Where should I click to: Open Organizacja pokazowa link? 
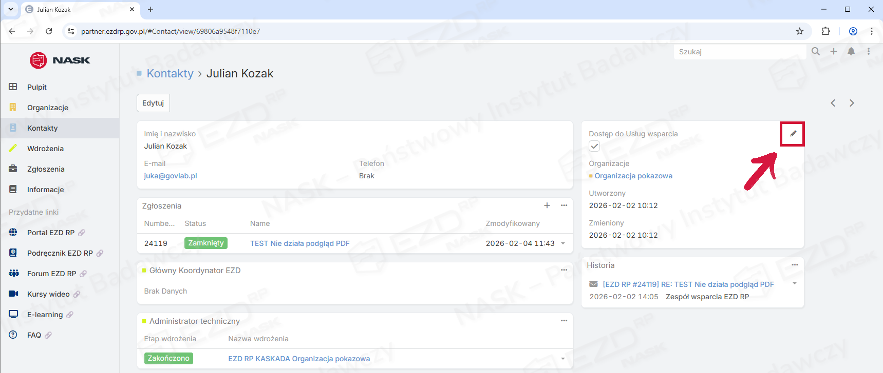633,176
